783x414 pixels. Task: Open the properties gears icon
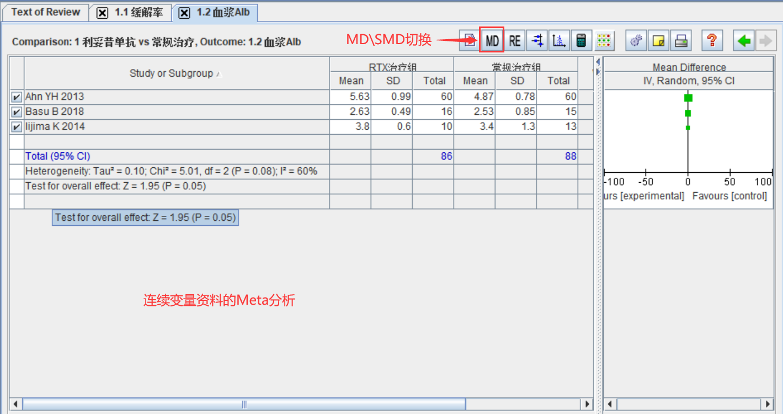pos(635,40)
